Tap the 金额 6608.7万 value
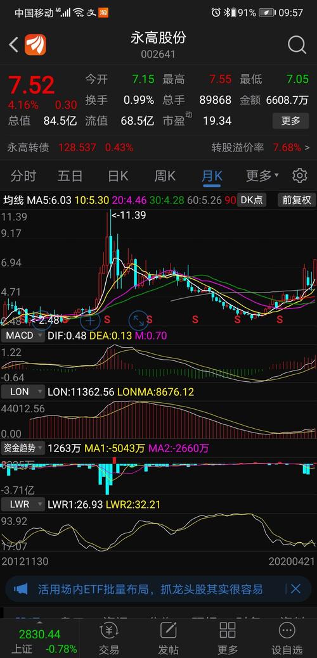Image resolution: width=317 pixels, height=658 pixels. tap(286, 100)
